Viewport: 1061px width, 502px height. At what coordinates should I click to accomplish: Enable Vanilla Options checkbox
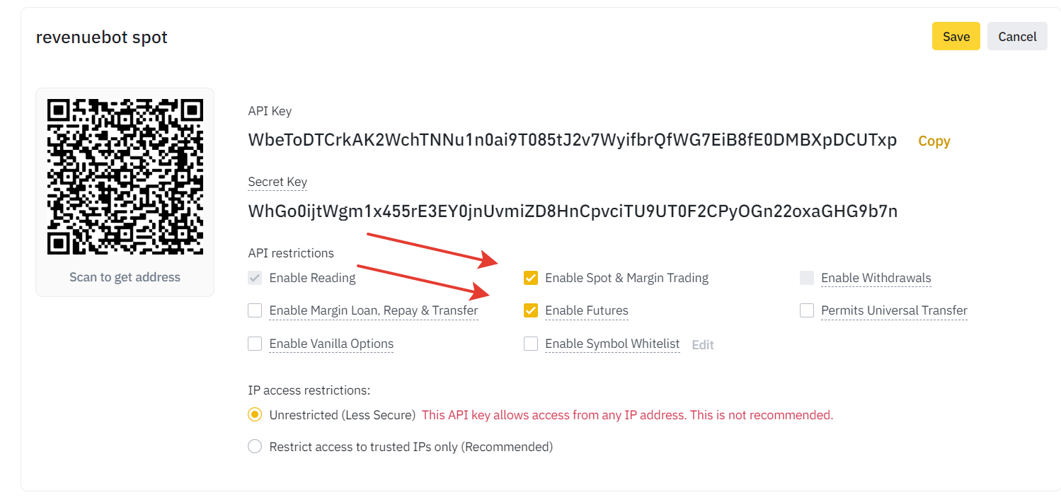click(x=255, y=344)
